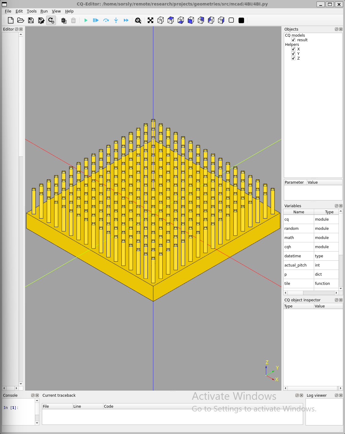
Task: Select the tile function variable row
Action: (311, 284)
